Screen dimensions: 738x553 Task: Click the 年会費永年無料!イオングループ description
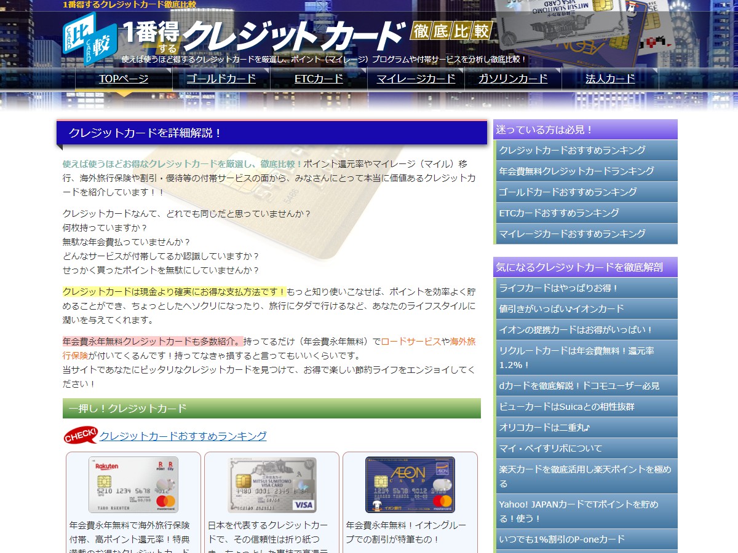click(407, 533)
